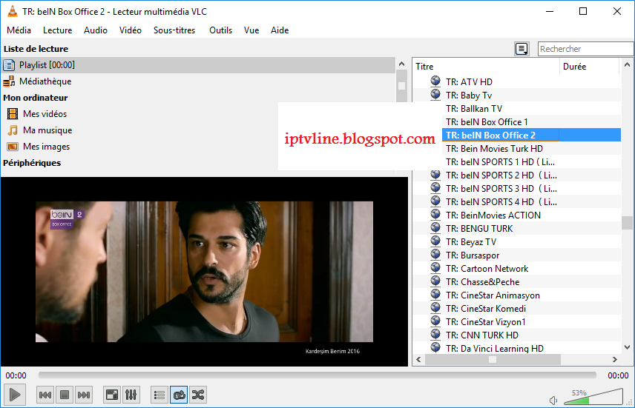Open the Média menu
The height and width of the screenshot is (408, 635).
point(19,30)
